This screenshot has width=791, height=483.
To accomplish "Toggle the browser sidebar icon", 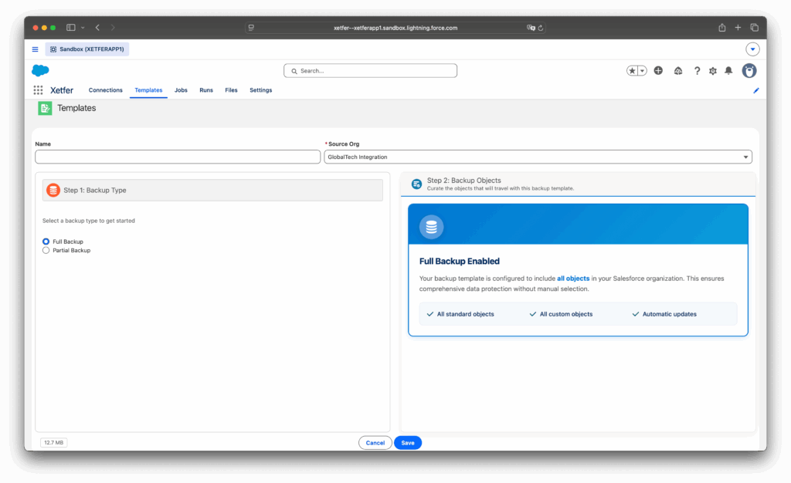I will pyautogui.click(x=70, y=28).
